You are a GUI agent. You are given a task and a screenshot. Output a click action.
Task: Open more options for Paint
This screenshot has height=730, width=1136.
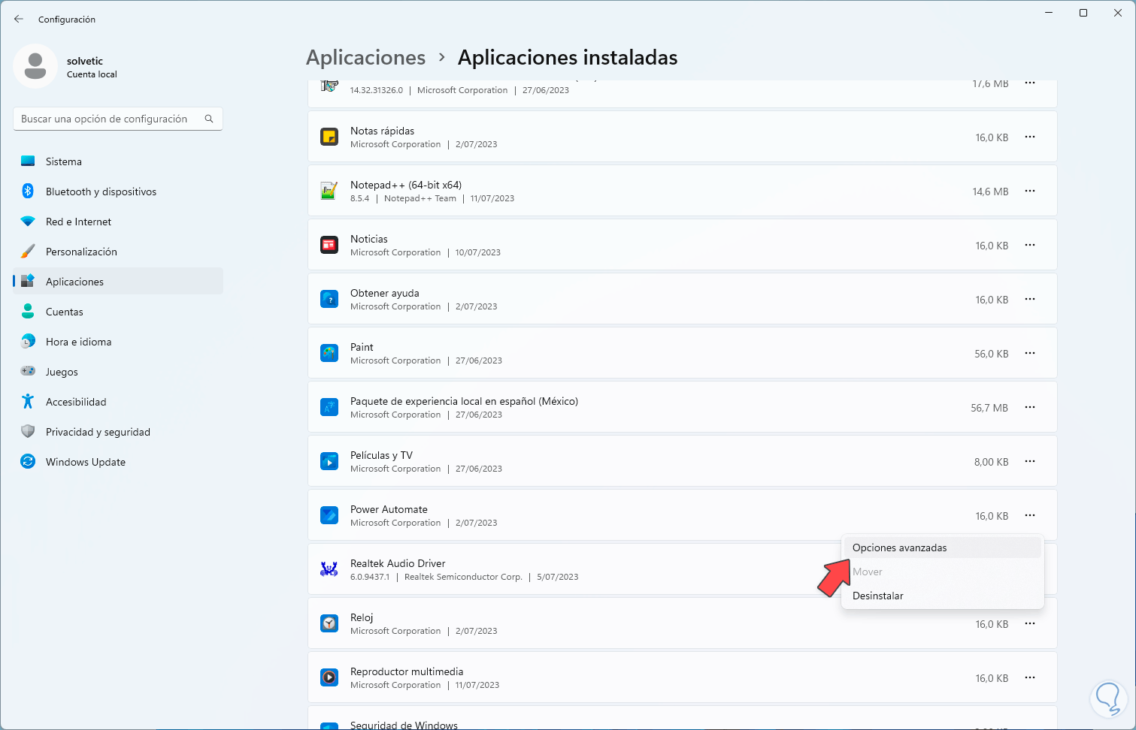point(1030,353)
